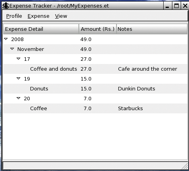Collapse the 2008 year tree node
This screenshot has height=171, width=189.
click(x=6, y=39)
